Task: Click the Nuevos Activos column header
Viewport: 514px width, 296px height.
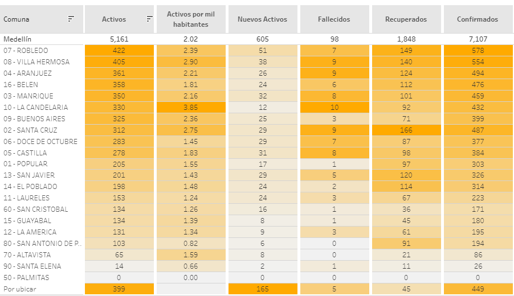Action: (262, 19)
